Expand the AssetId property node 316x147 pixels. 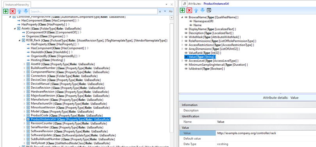(24, 64)
